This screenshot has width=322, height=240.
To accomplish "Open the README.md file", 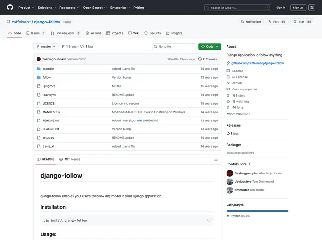I will pos(51,121).
